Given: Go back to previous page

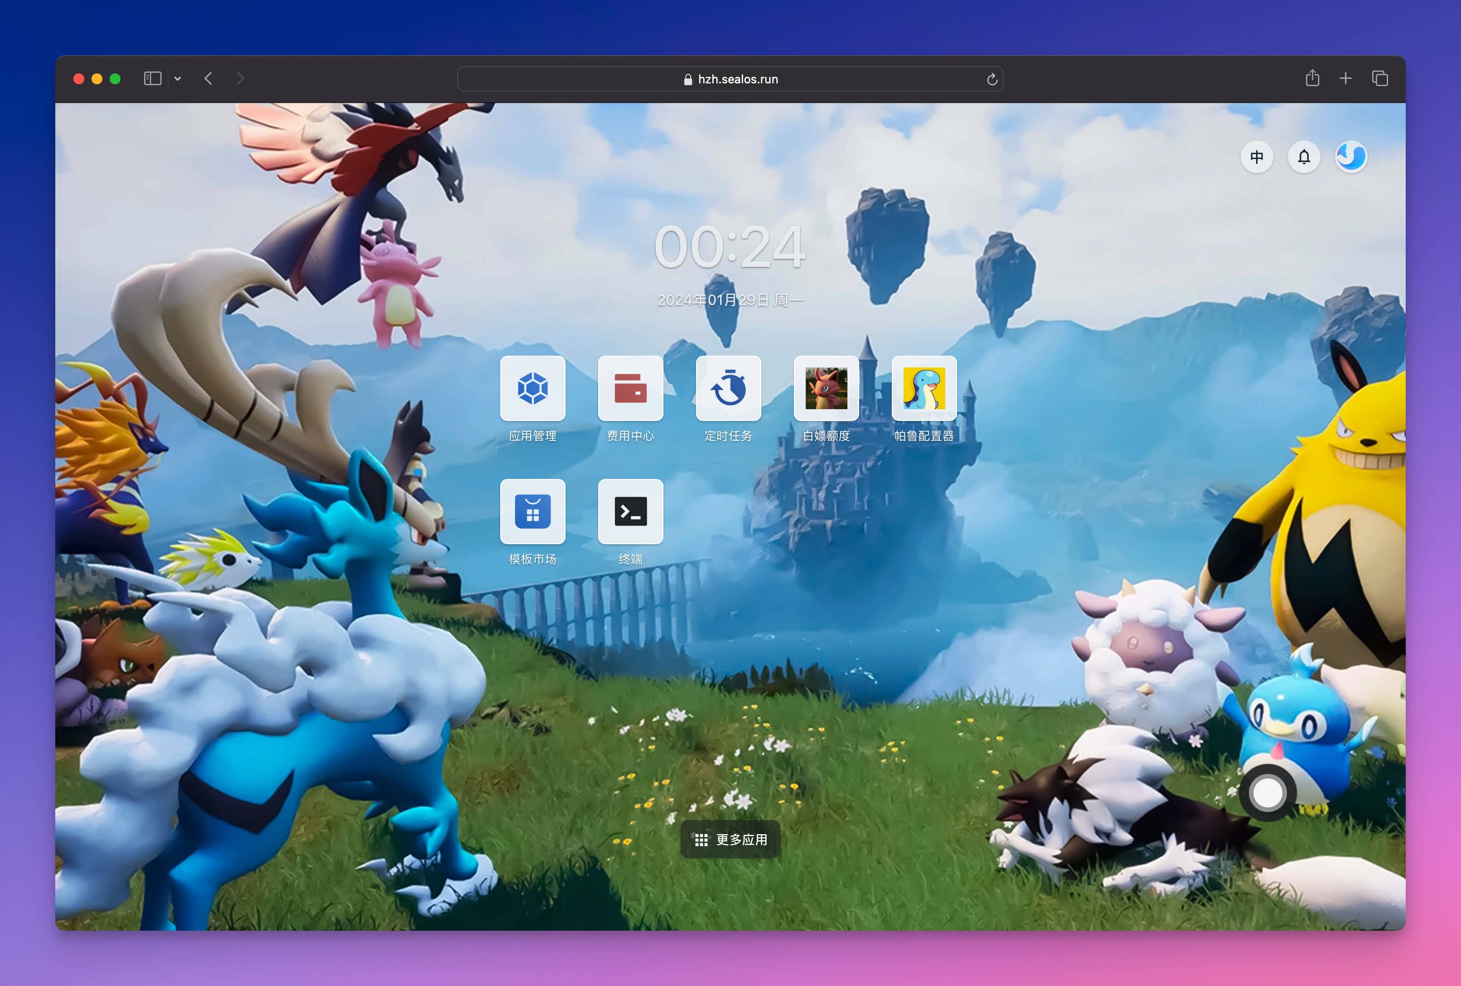Looking at the screenshot, I should [x=209, y=78].
